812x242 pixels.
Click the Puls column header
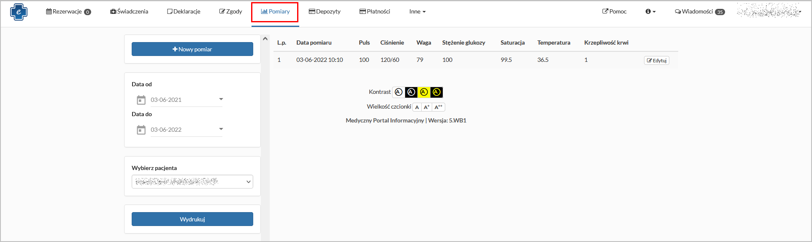tap(364, 43)
